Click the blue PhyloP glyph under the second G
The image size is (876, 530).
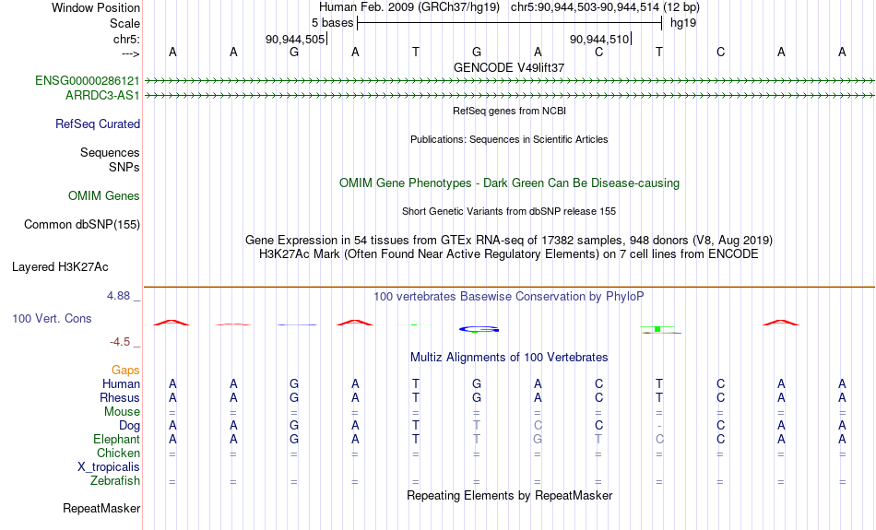479,329
